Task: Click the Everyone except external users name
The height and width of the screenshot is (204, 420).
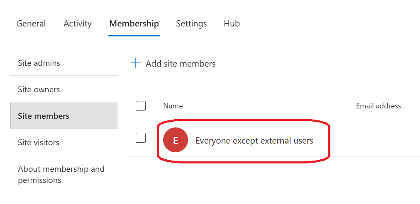Action: click(254, 141)
